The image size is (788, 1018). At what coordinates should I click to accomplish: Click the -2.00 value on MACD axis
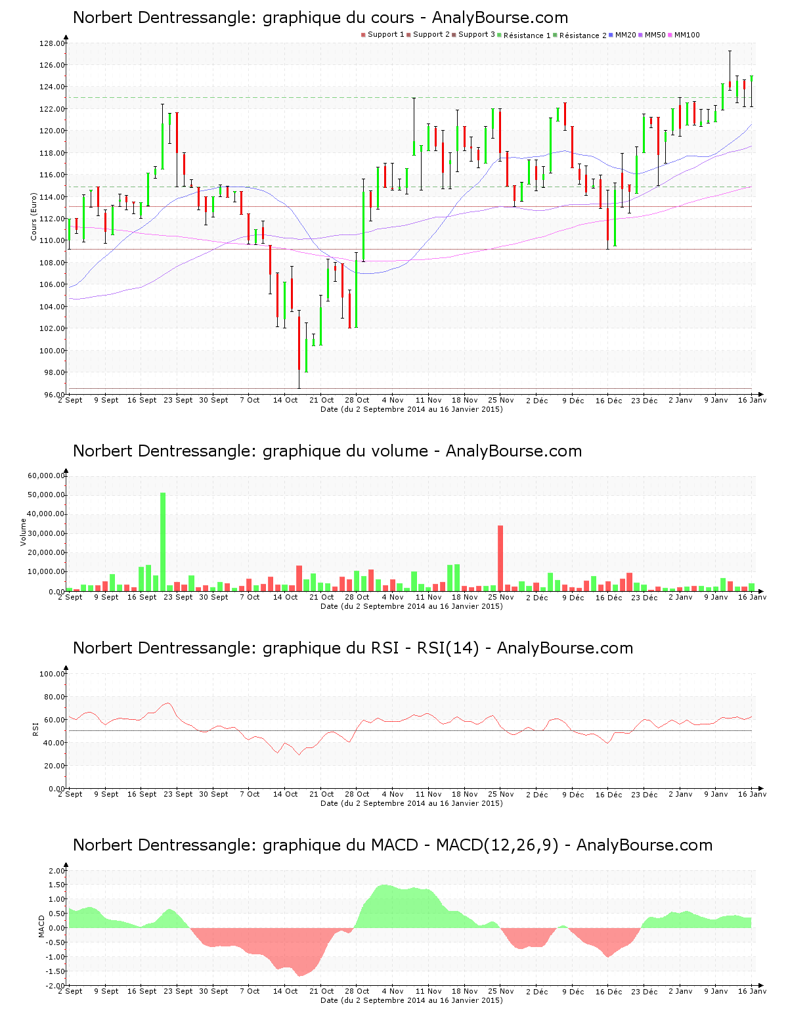(x=55, y=986)
